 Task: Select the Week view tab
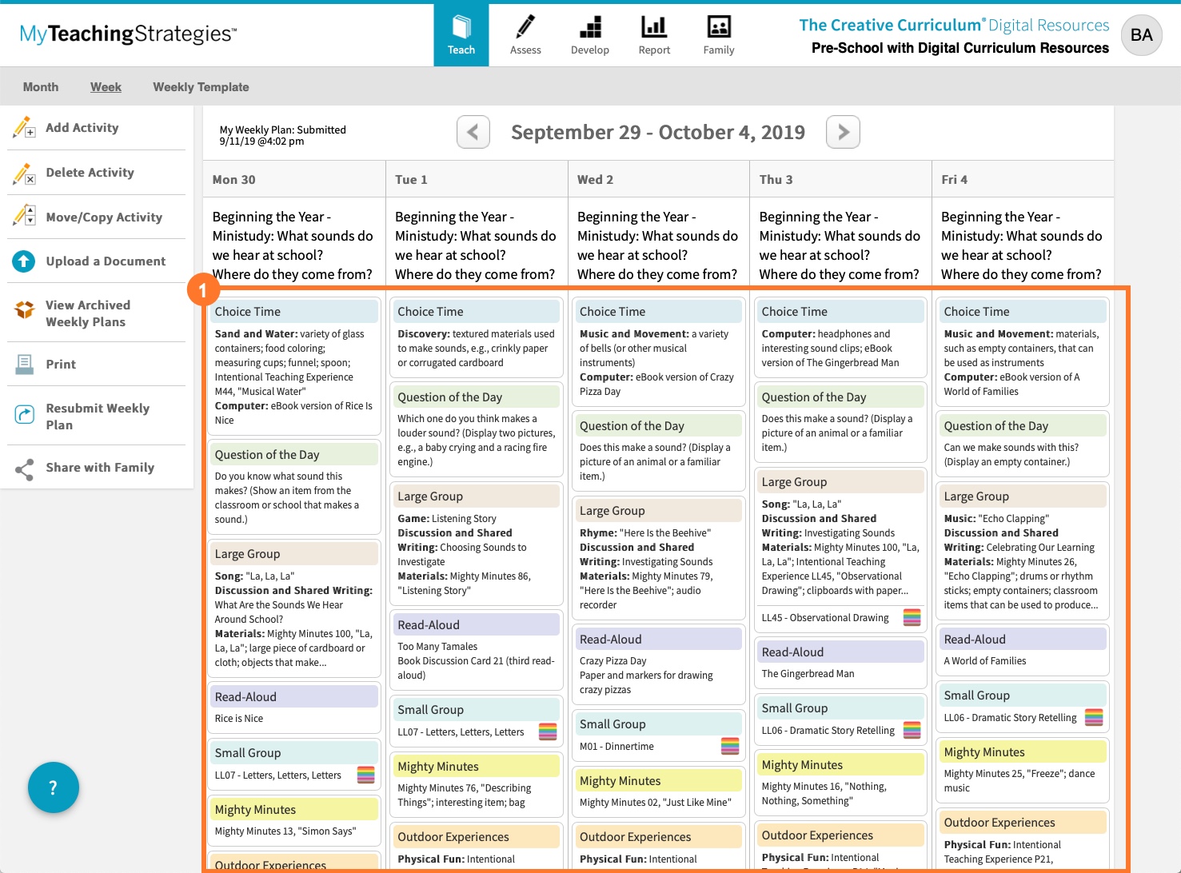pos(106,87)
